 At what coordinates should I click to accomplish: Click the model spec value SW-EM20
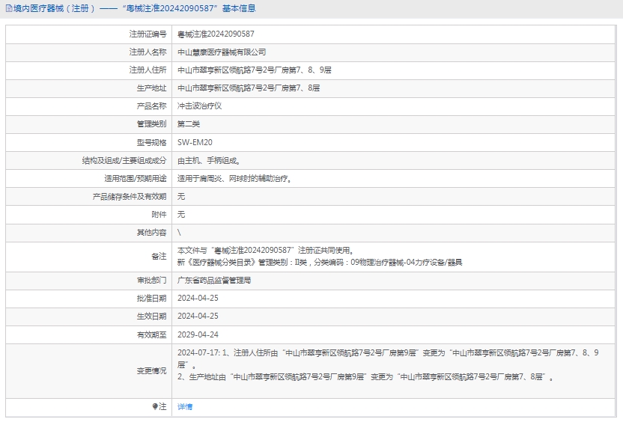click(195, 142)
